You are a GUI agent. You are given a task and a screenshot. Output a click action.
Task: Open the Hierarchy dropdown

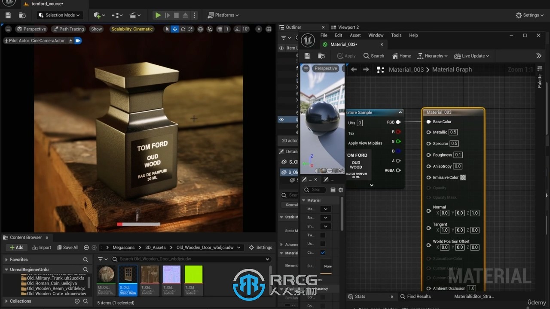point(432,56)
